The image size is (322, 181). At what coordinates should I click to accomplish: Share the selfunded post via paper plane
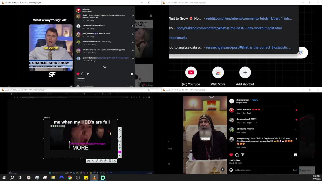click(88, 74)
